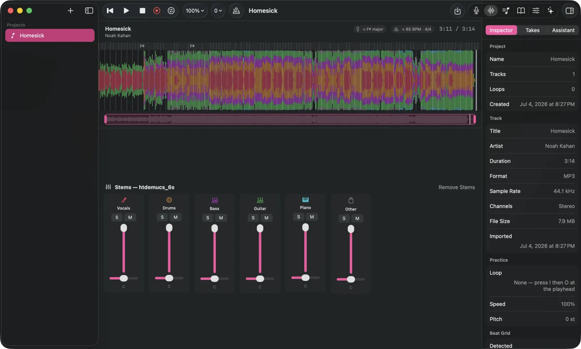581x349 pixels.
Task: Click the Other stem icon
Action: (x=351, y=200)
